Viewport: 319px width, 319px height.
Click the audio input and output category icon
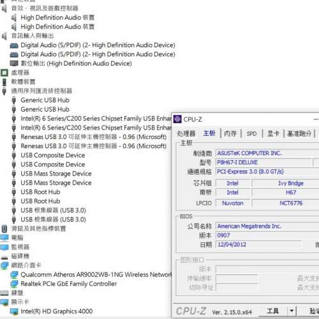[x=4, y=36]
